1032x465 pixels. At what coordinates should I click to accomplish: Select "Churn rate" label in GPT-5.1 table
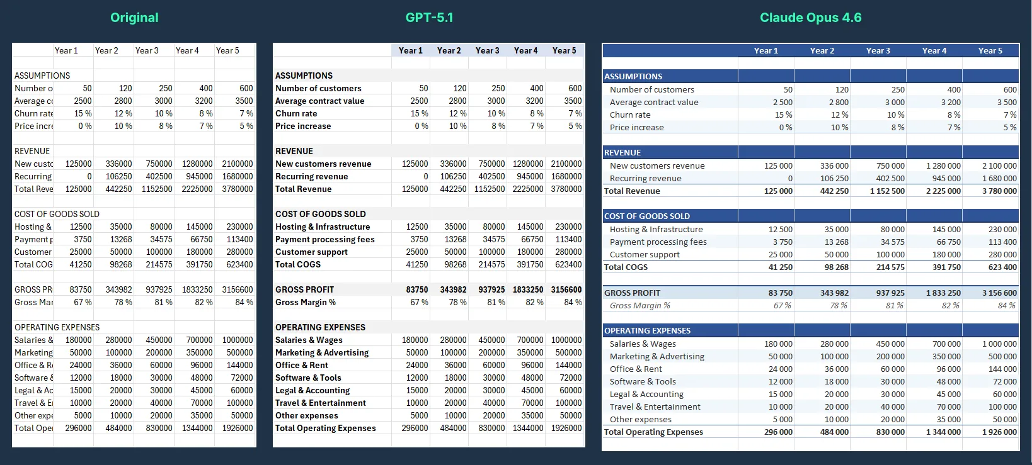click(x=296, y=113)
